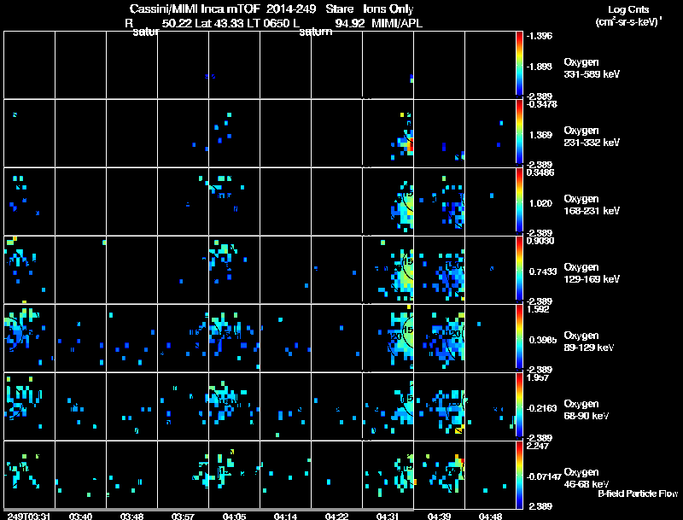Open the 03:31 image in Oxygen 68-90 keV row
Viewport: 683px width, 520px height.
(x=29, y=406)
